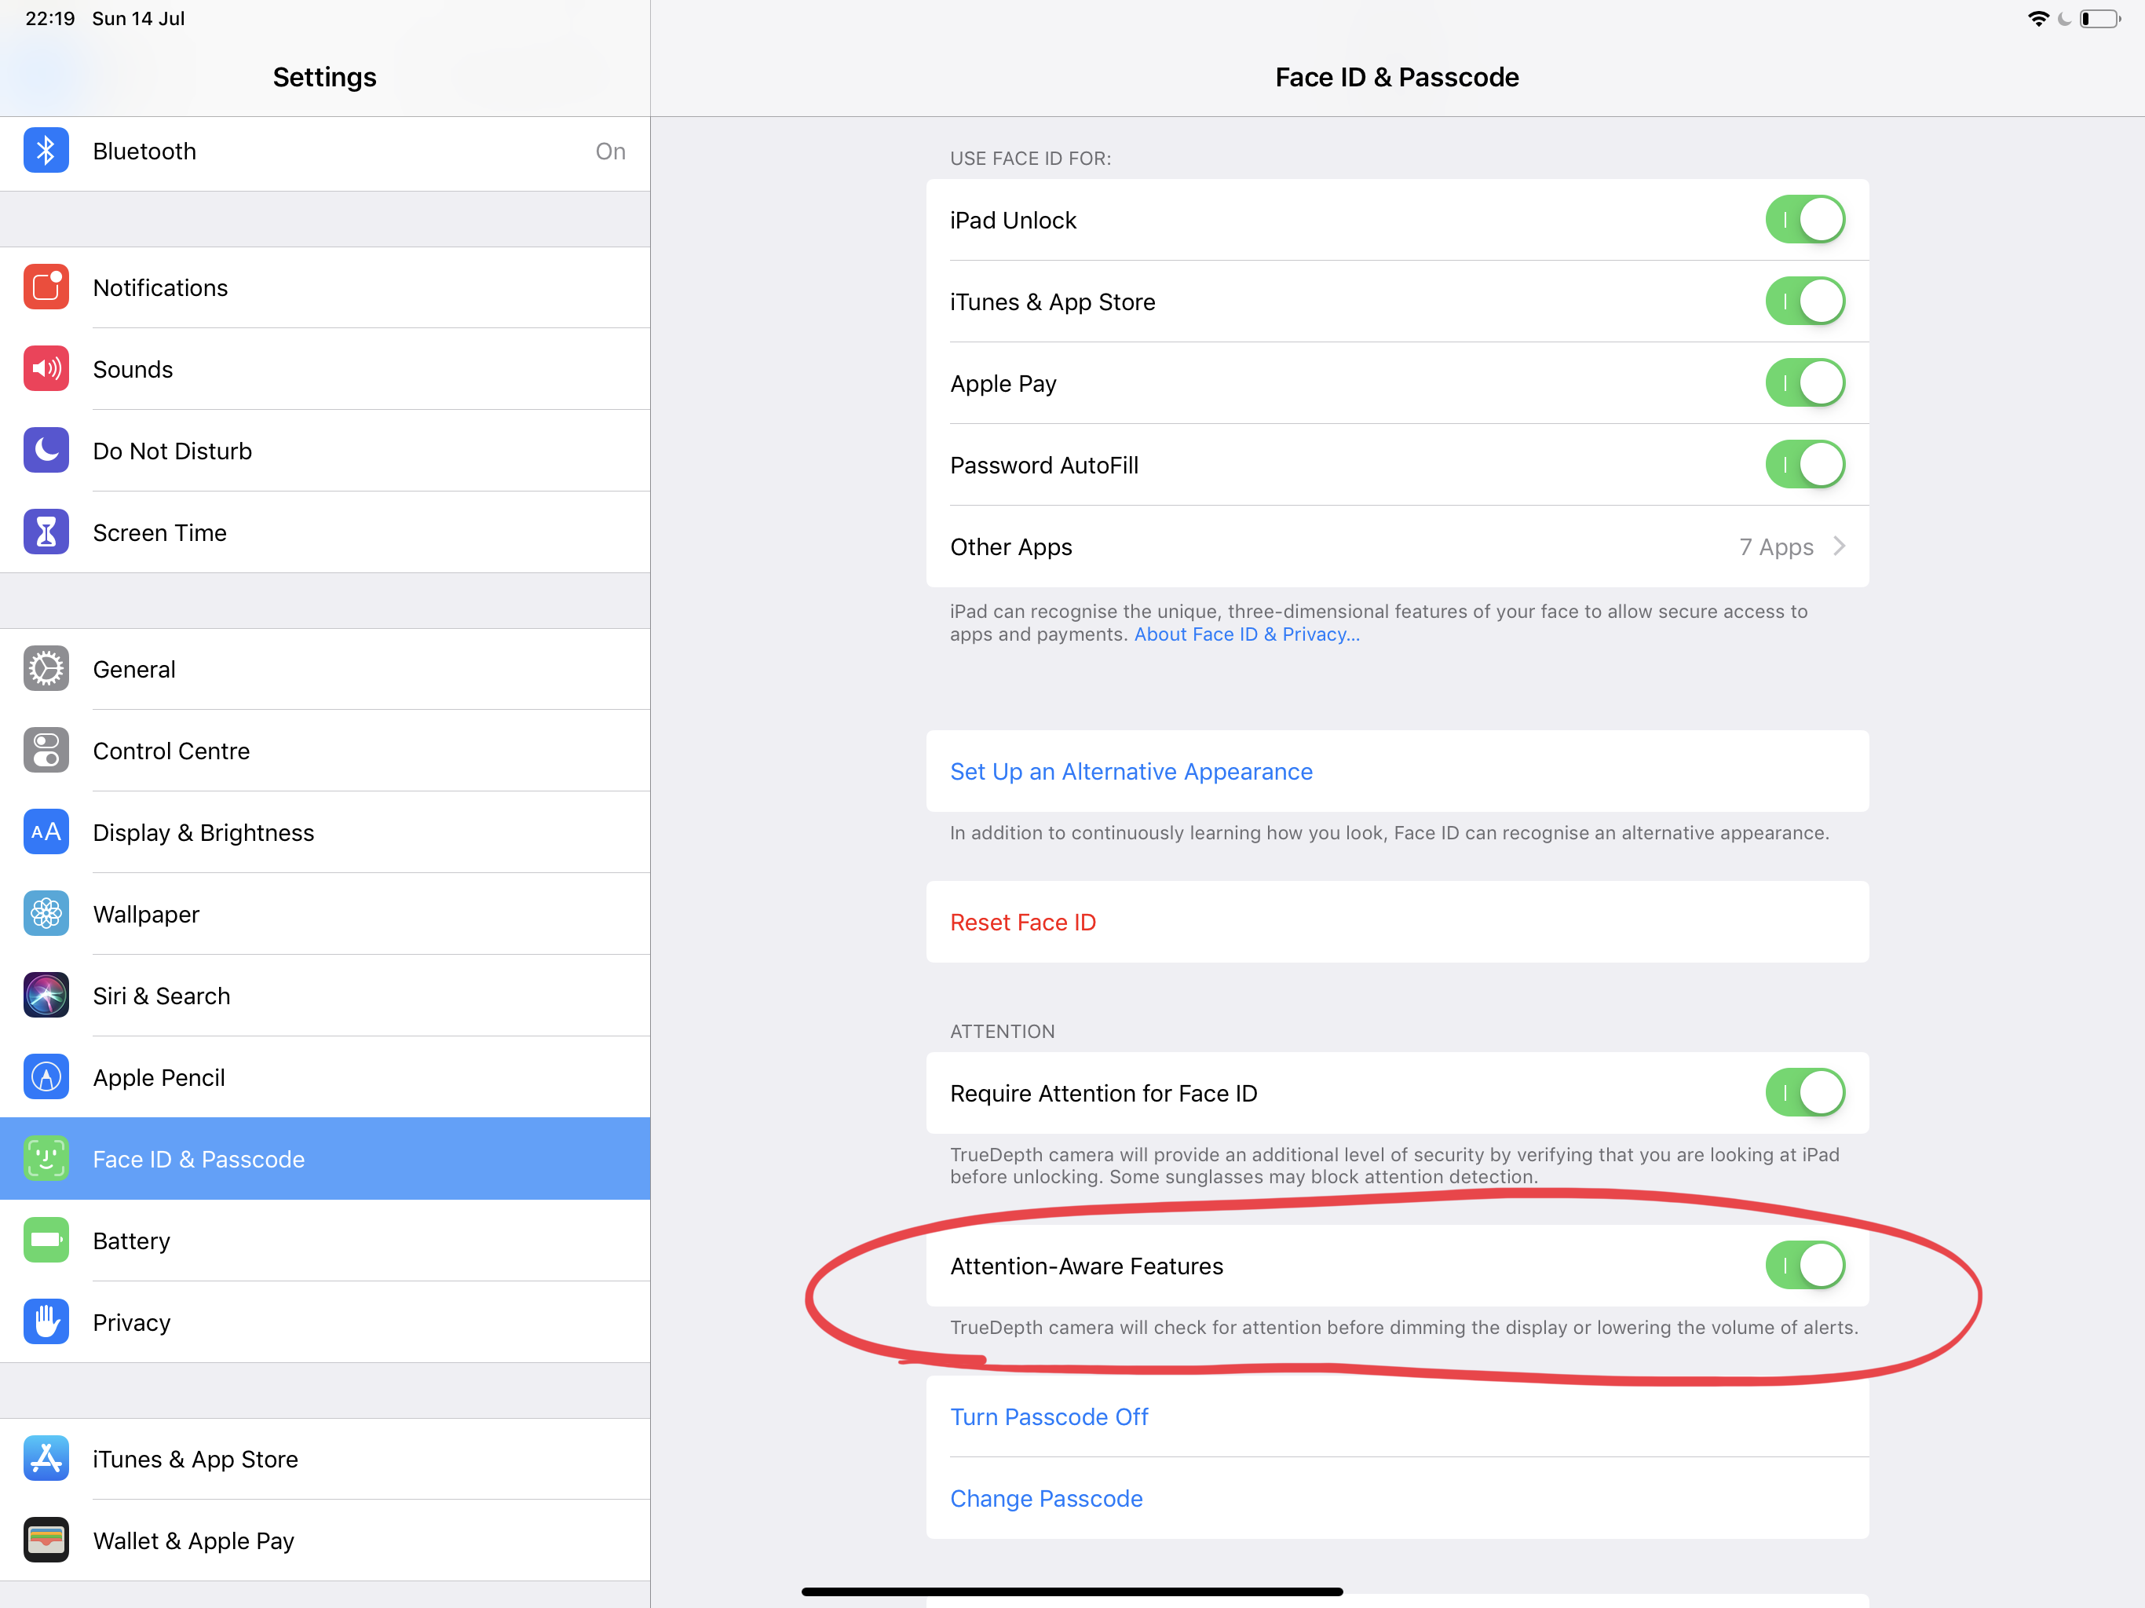2145x1608 pixels.
Task: Open About Face ID & Privacy link
Action: (x=1246, y=634)
